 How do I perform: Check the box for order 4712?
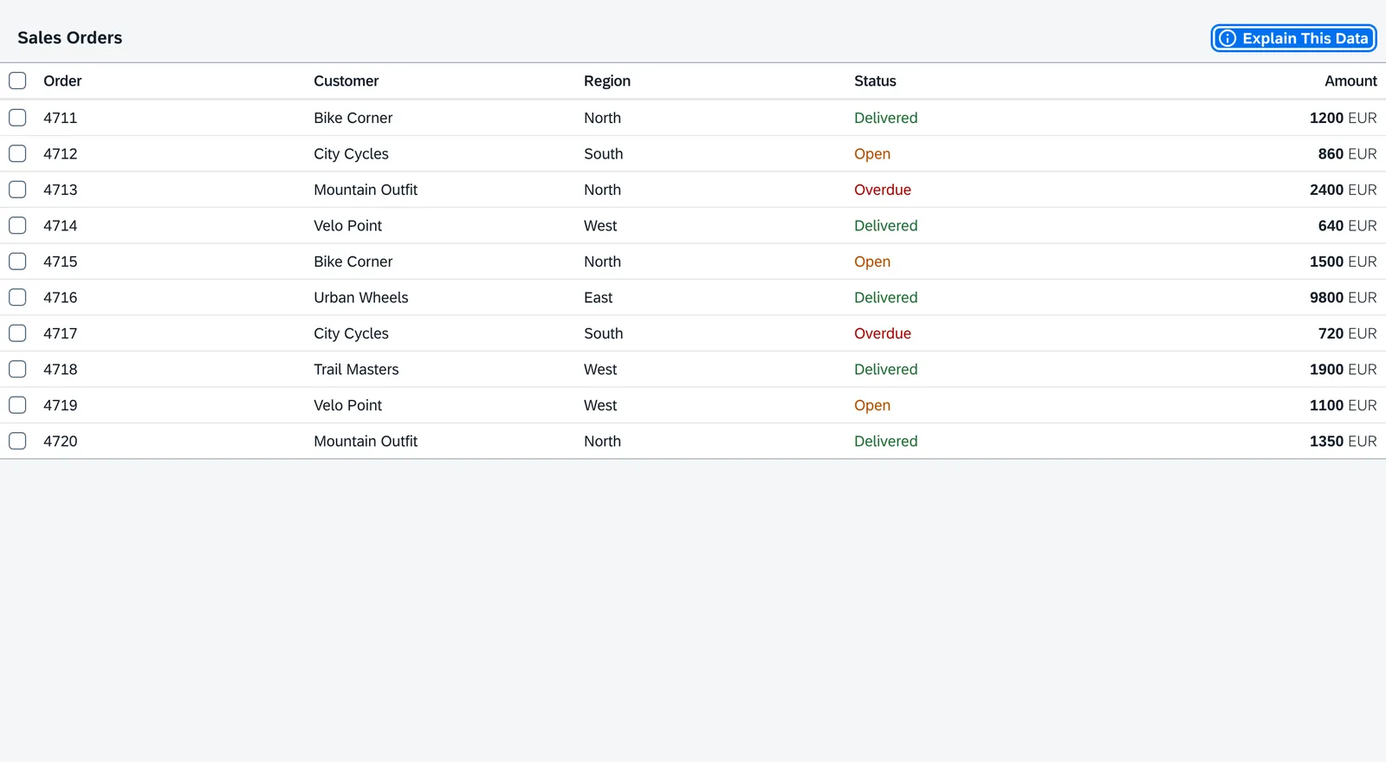click(x=17, y=153)
